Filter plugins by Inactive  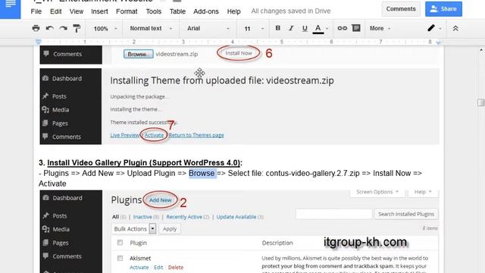click(x=142, y=217)
